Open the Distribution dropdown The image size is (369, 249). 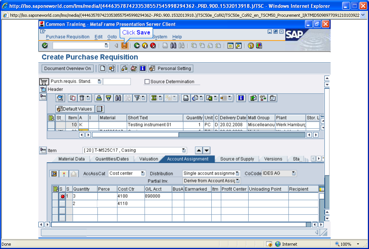pos(237,173)
